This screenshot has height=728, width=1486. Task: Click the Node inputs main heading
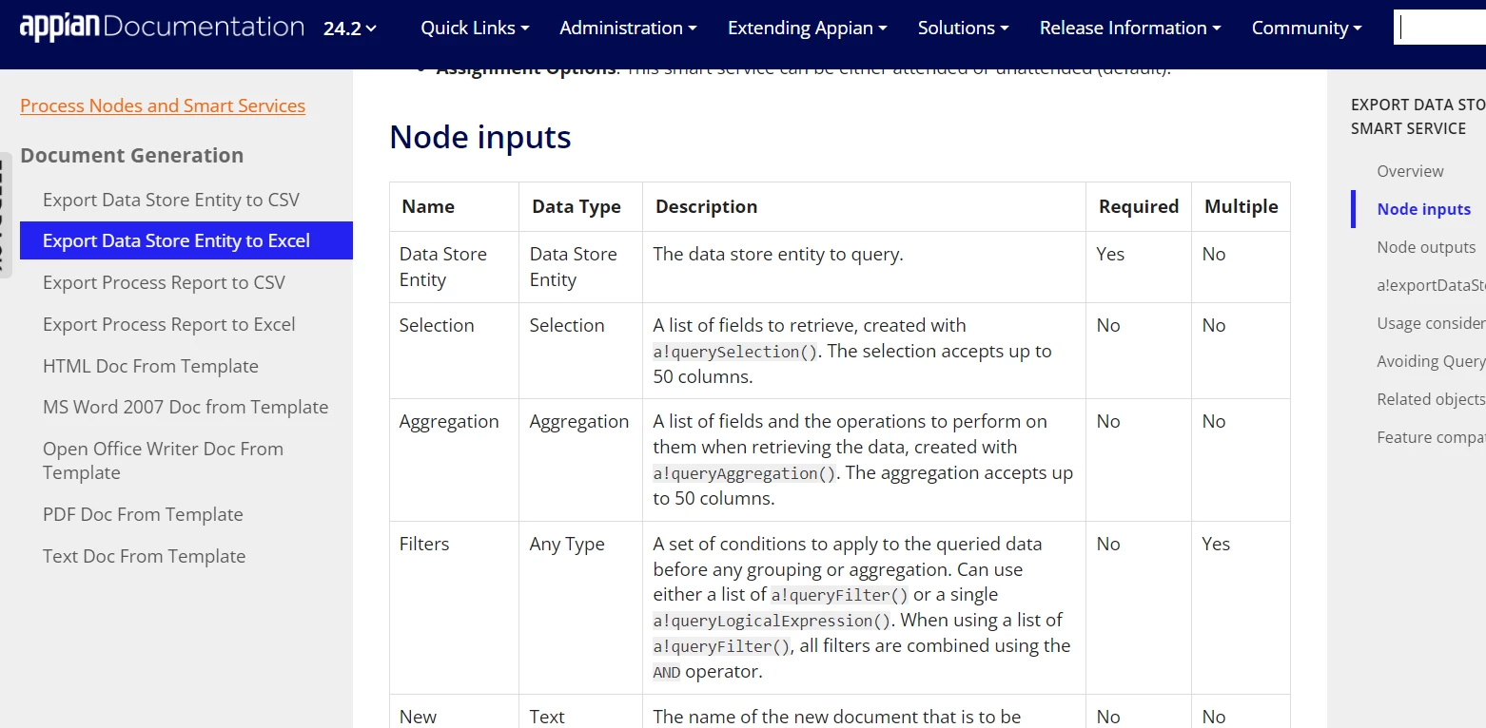pos(480,138)
